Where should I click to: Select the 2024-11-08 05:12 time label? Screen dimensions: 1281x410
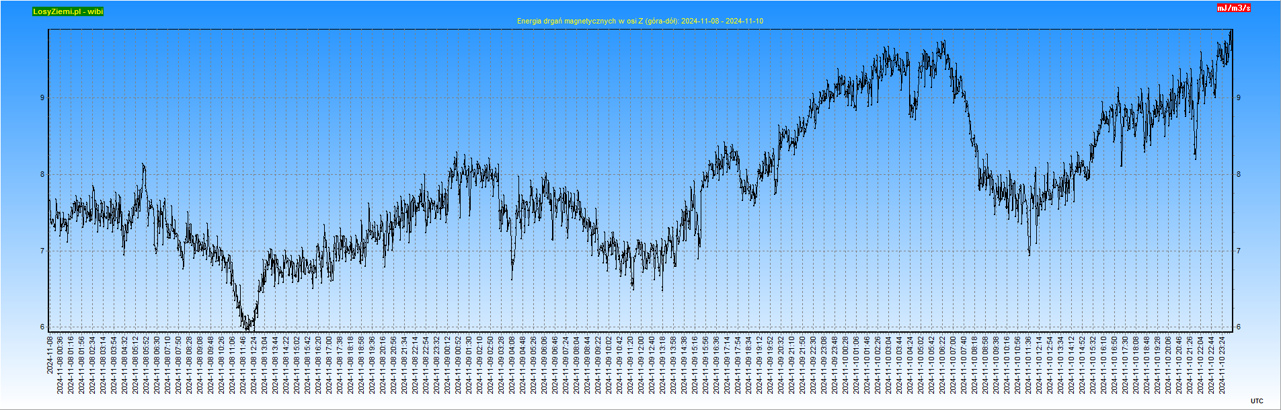[x=136, y=365]
